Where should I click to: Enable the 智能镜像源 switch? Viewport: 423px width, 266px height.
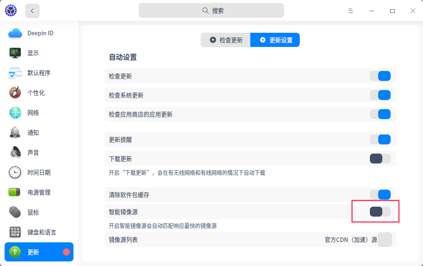pyautogui.click(x=380, y=212)
